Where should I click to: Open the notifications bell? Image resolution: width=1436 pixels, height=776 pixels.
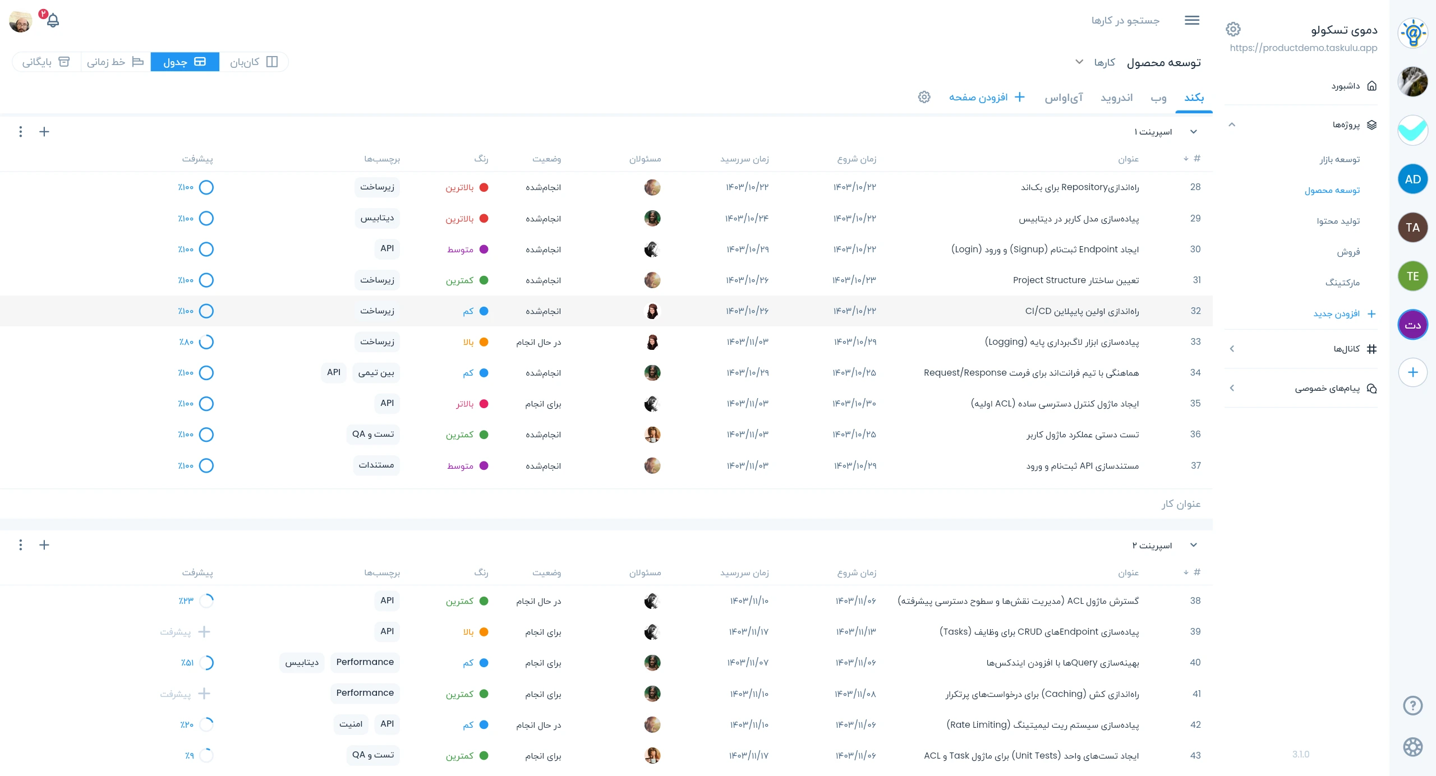53,21
